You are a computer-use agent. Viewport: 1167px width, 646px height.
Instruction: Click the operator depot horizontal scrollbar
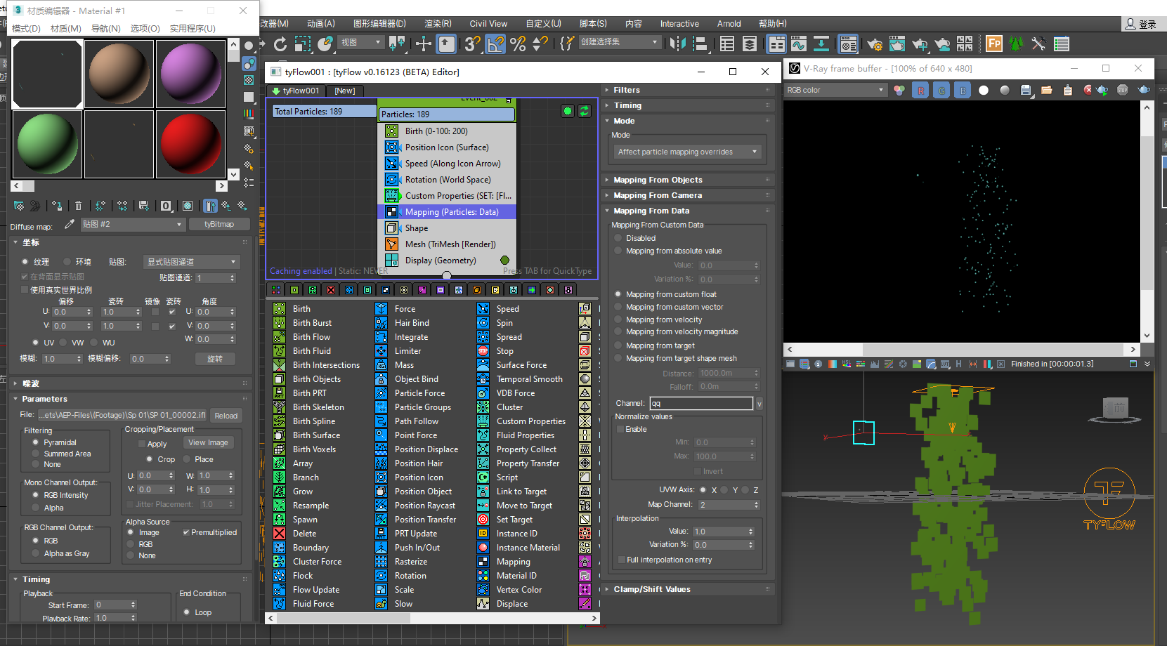coord(432,619)
